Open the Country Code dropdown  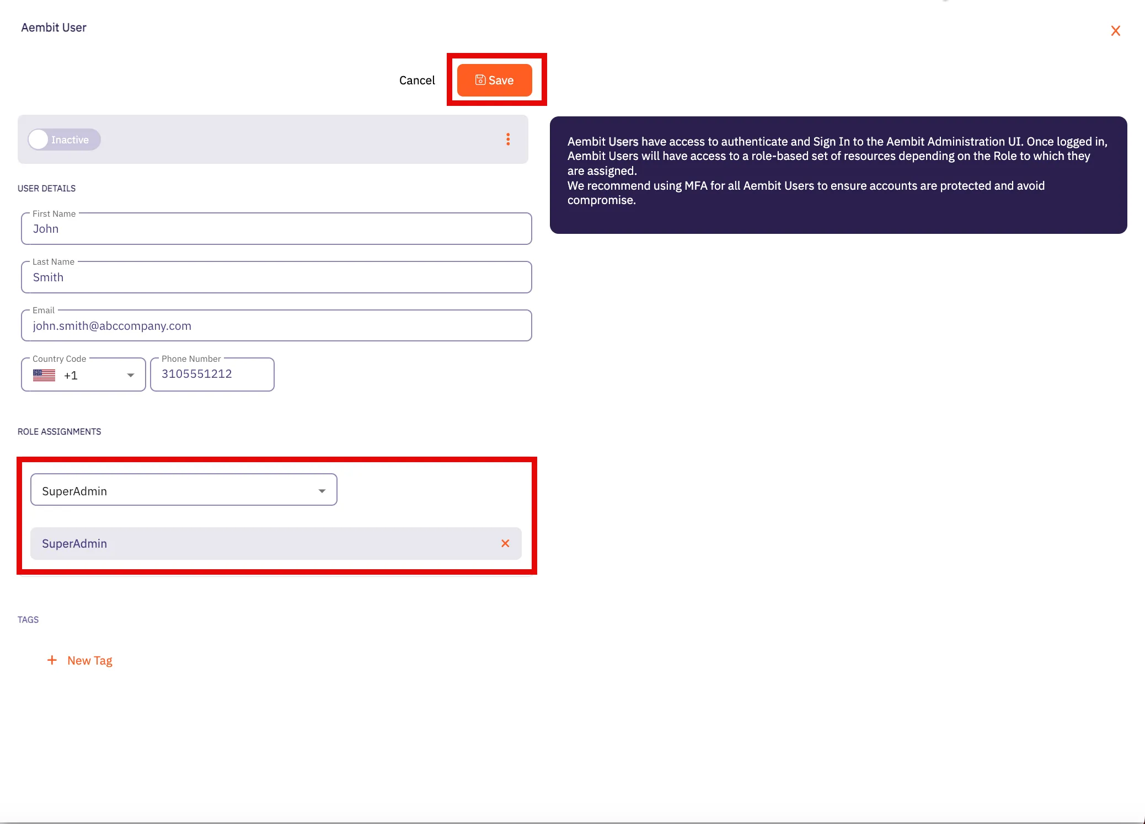83,375
